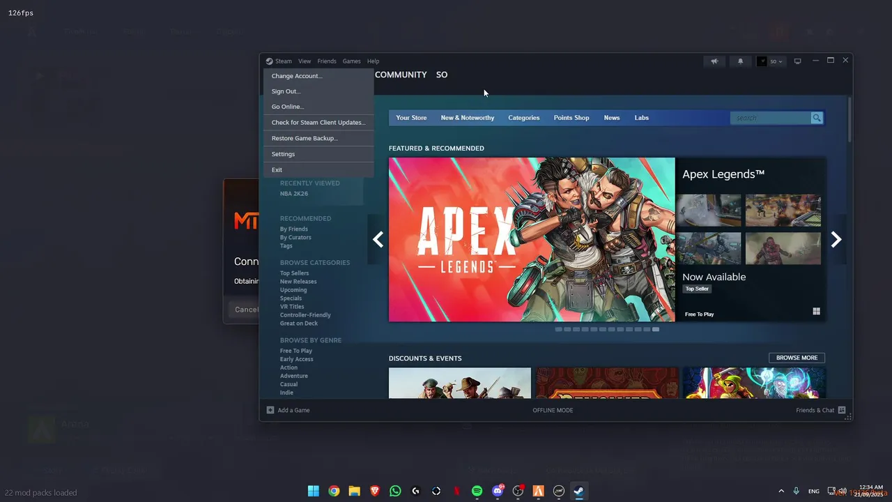
Task: Open Steam notifications bell
Action: pos(741,61)
